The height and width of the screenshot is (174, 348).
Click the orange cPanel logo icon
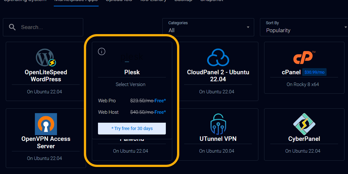tap(304, 57)
